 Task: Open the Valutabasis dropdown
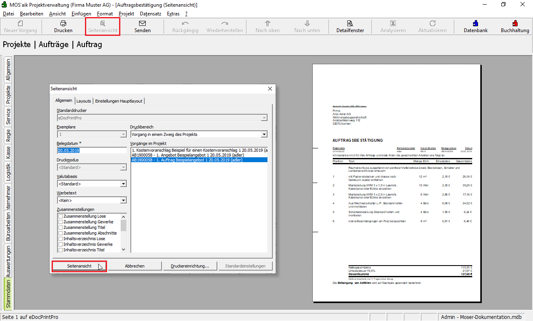pyautogui.click(x=123, y=184)
